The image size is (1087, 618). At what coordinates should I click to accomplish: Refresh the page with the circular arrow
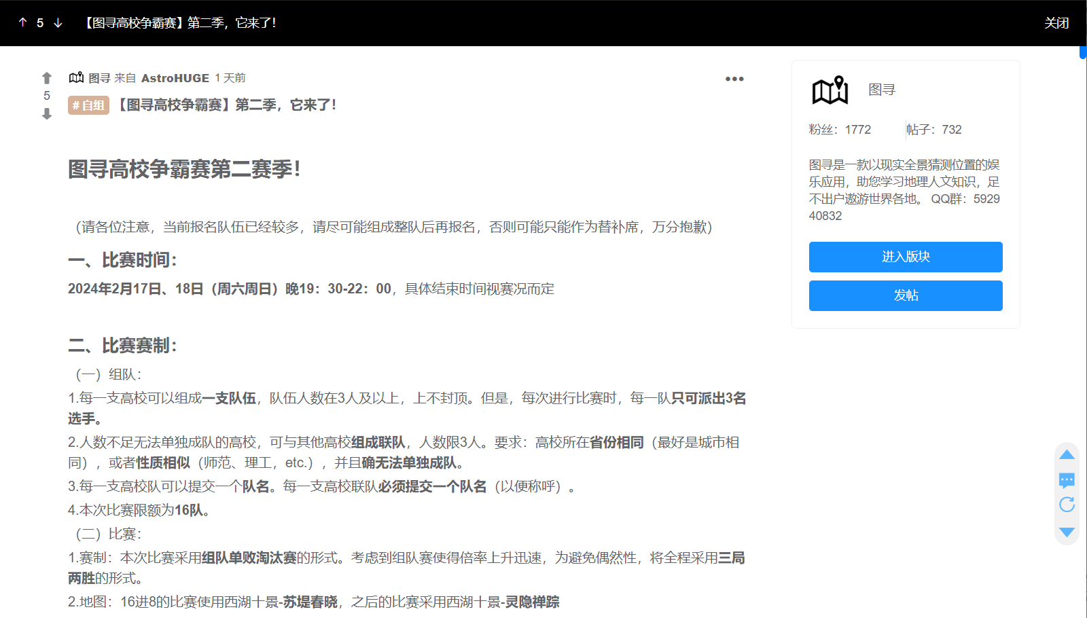(1067, 505)
